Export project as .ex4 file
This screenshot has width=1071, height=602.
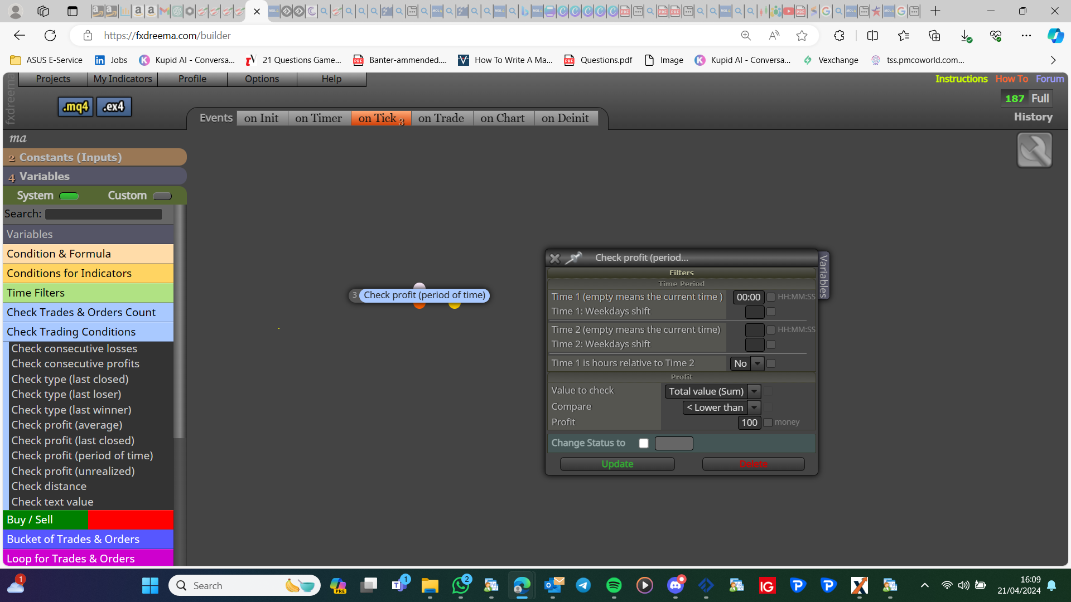pos(114,106)
